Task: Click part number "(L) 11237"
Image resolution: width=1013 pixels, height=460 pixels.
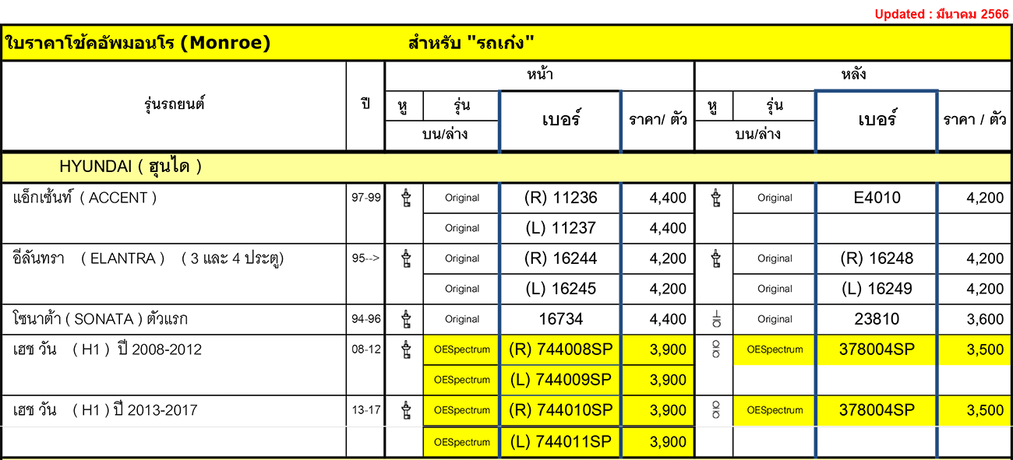Action: pyautogui.click(x=561, y=228)
